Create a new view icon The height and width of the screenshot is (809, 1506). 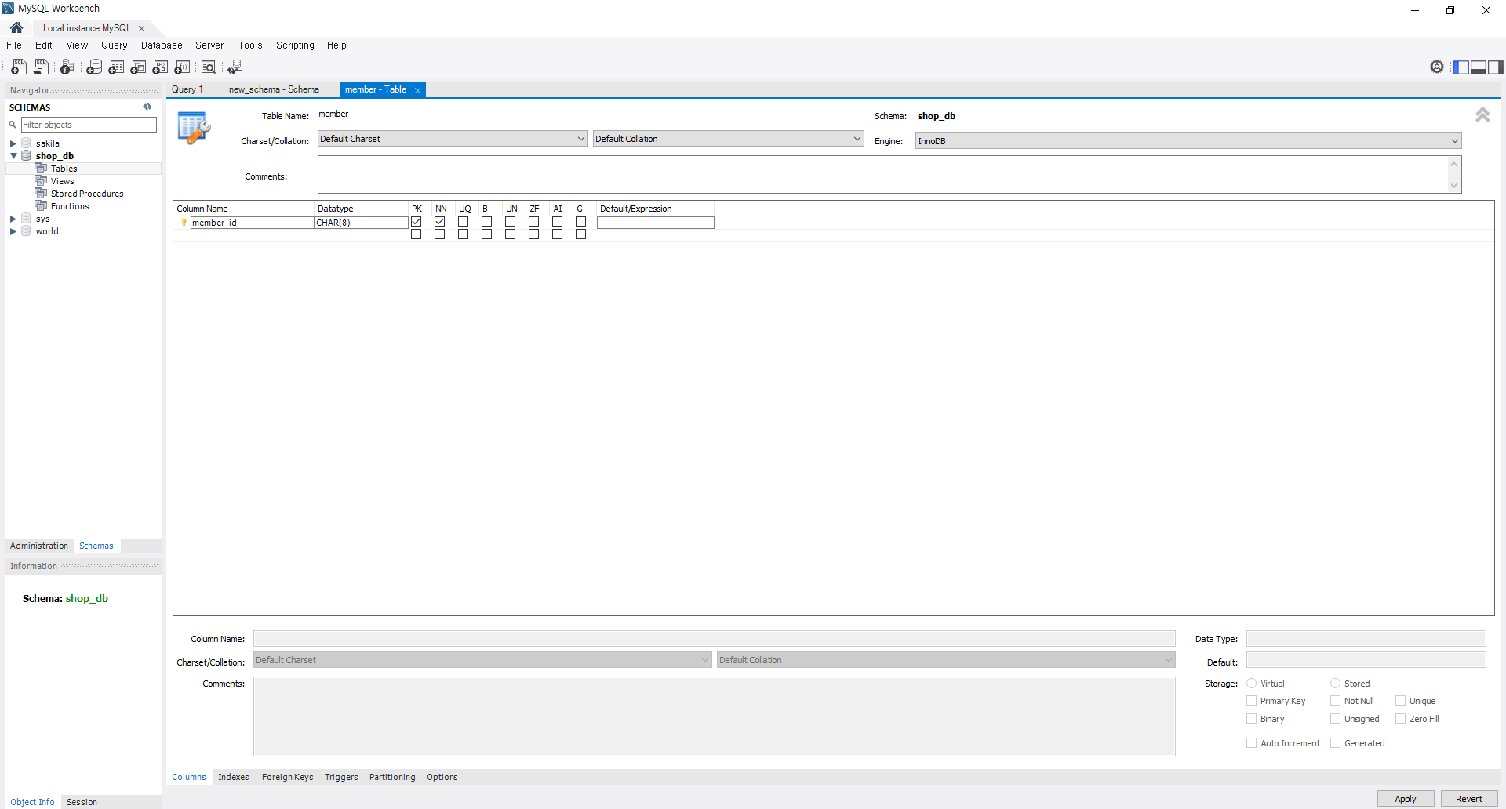(x=138, y=67)
